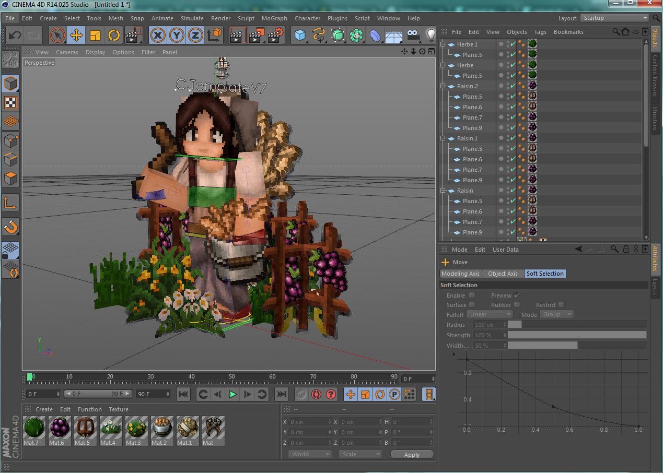Select the Mat.2 material thumbnail
Viewport: 663px width, 473px height.
pyautogui.click(x=162, y=431)
